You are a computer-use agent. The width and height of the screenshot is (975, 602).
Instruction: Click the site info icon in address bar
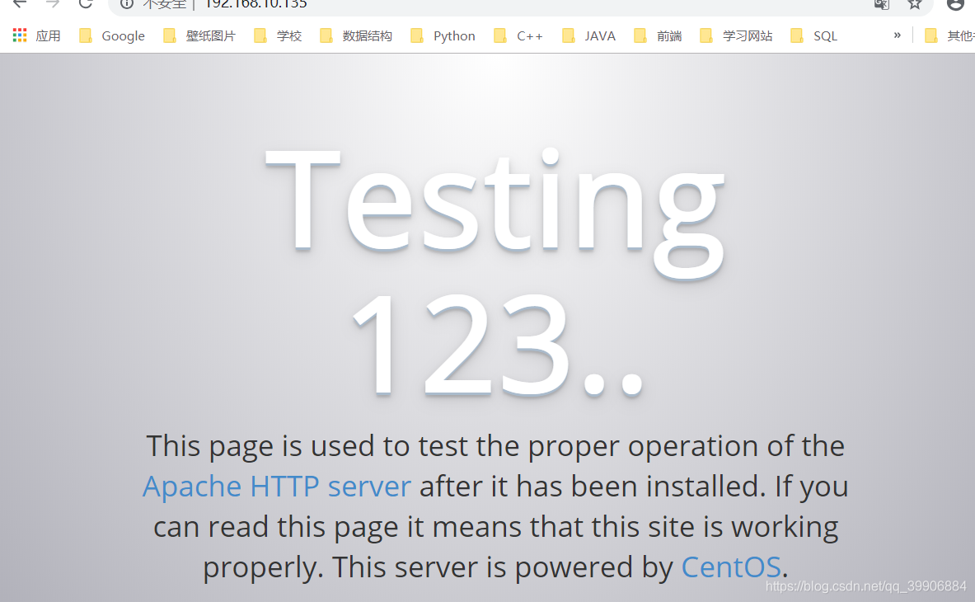click(127, 4)
